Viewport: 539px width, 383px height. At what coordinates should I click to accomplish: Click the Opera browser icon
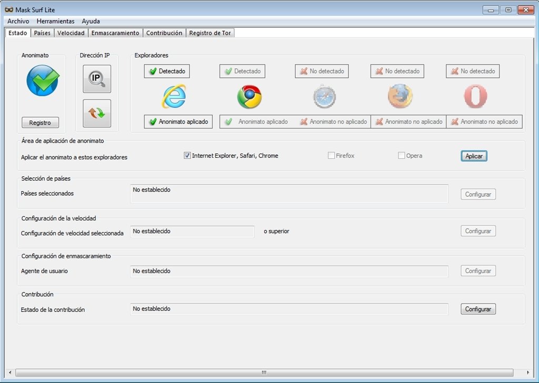click(475, 96)
